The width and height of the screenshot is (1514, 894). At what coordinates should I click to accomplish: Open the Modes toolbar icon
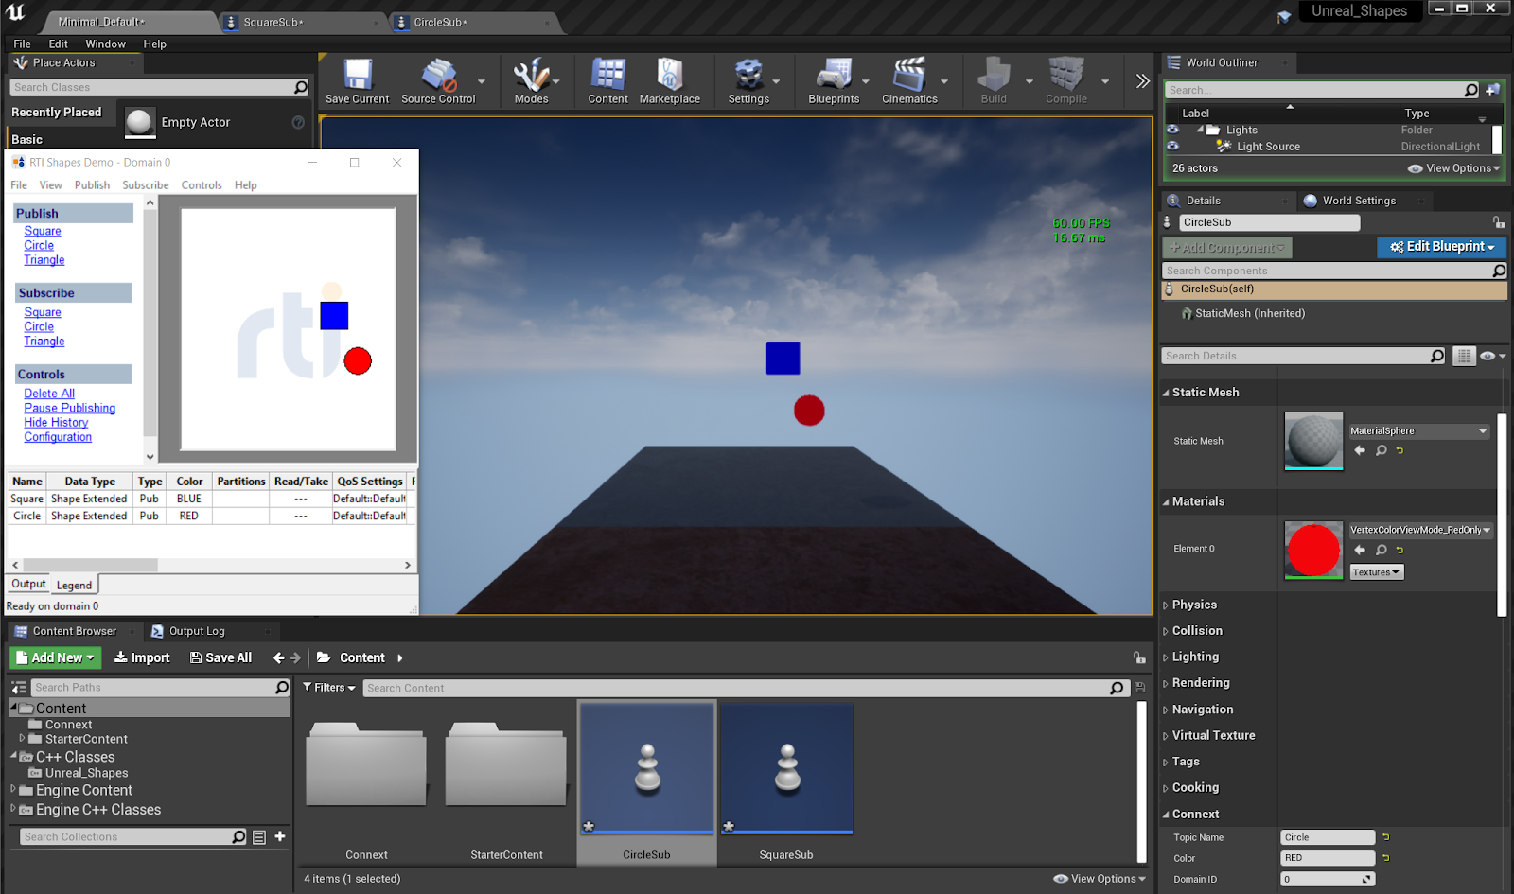click(x=531, y=80)
